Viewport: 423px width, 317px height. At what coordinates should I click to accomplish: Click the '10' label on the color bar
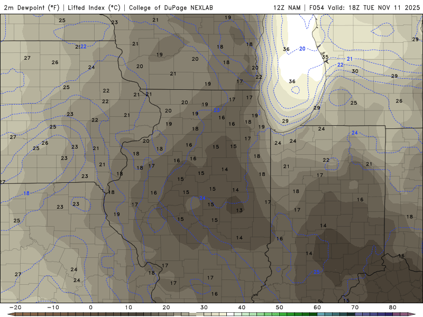point(128,307)
